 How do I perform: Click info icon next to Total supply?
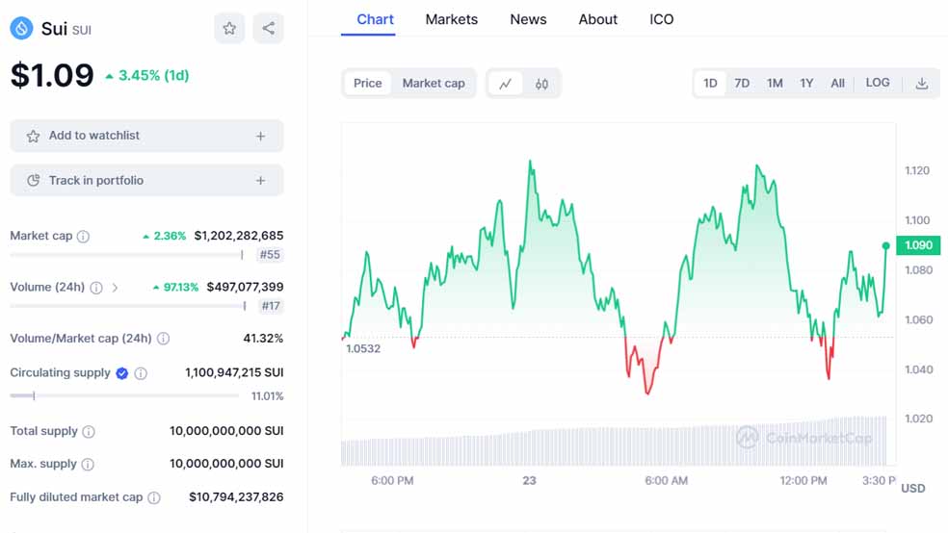pyautogui.click(x=89, y=432)
